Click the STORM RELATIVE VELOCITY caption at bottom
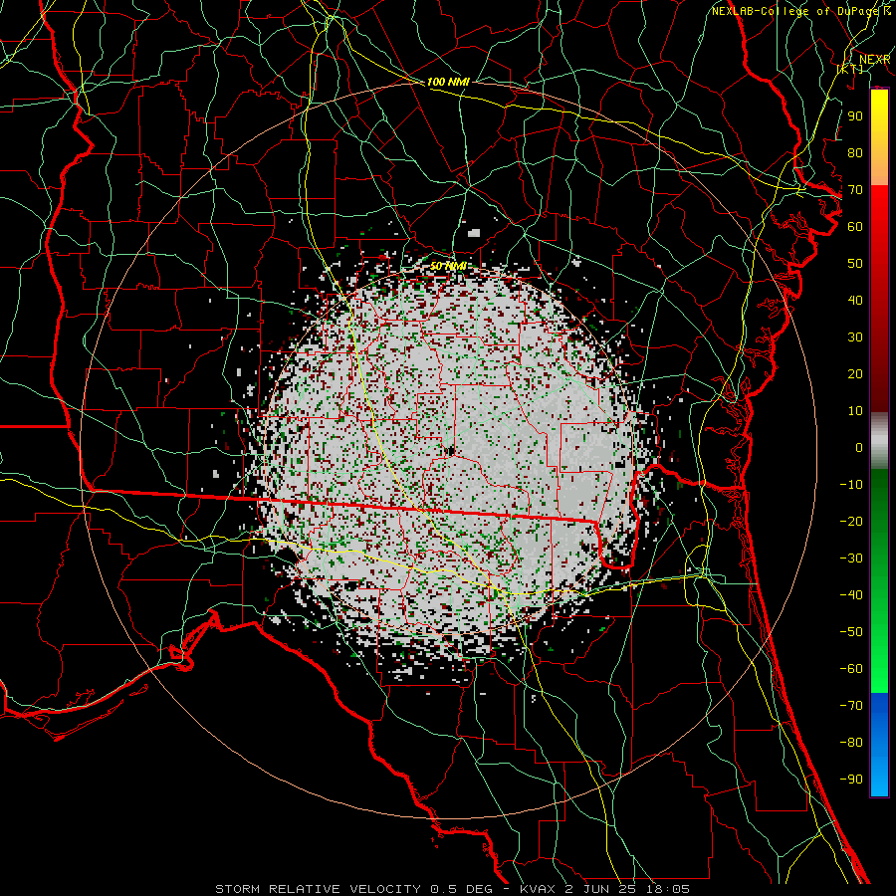 (452, 889)
